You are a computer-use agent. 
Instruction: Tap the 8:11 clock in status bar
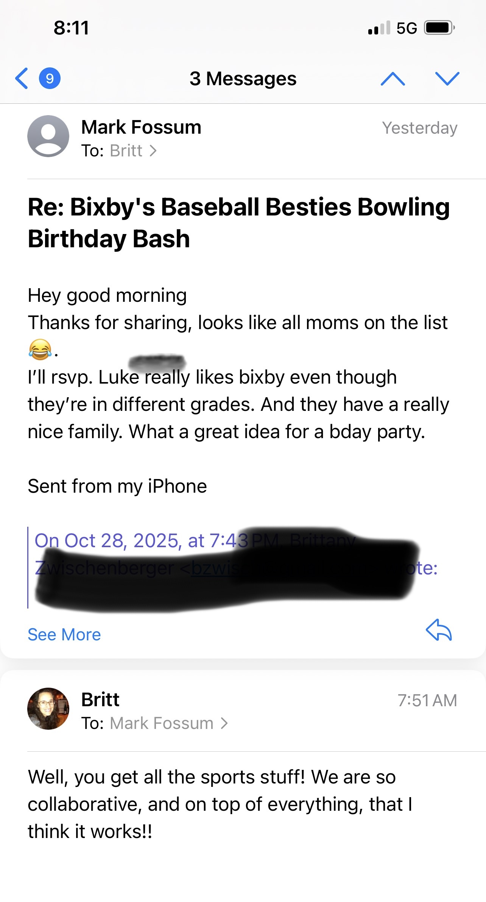tap(71, 28)
